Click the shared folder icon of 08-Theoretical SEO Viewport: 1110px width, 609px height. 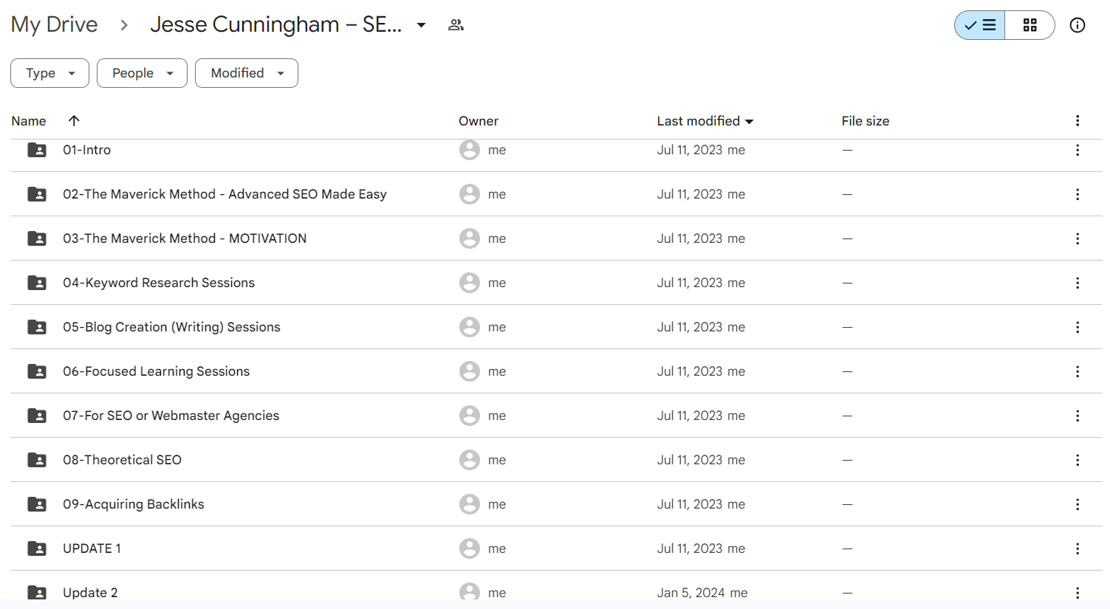click(x=37, y=460)
